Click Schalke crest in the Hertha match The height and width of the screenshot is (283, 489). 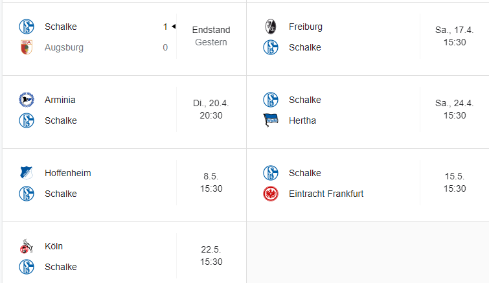pos(270,100)
